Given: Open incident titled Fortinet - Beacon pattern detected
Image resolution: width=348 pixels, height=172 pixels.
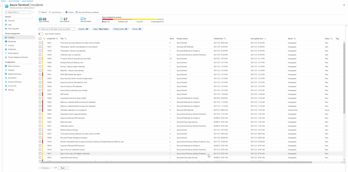Looking at the screenshot, I should (x=72, y=66).
